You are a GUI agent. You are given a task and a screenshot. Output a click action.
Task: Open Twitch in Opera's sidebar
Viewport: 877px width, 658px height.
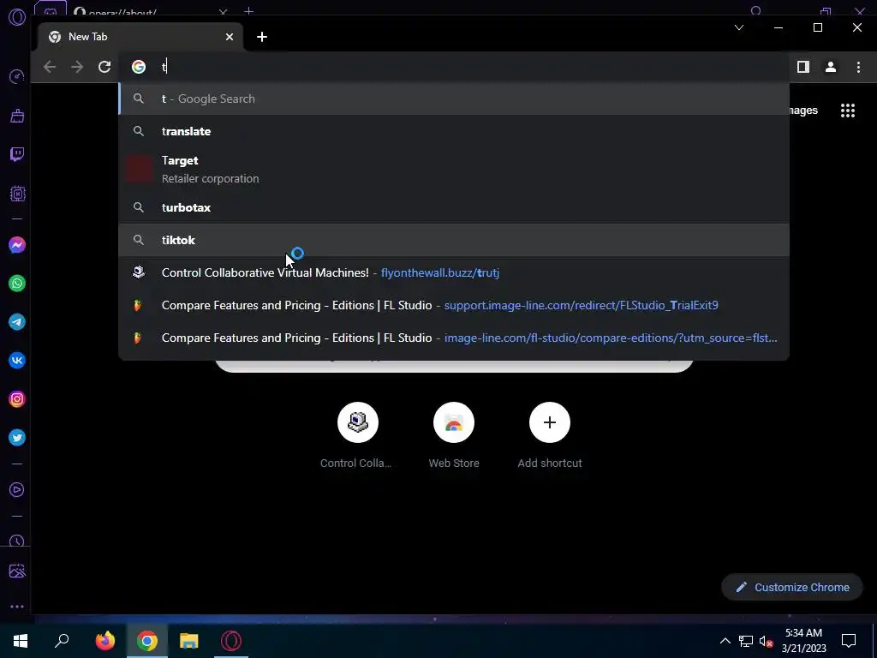tap(17, 154)
